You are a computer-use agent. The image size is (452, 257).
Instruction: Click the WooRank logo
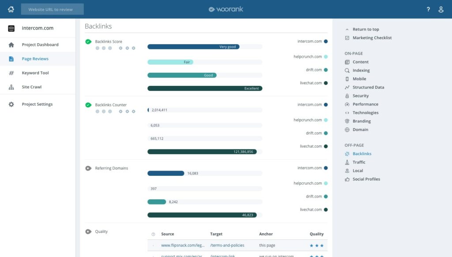pos(226,9)
